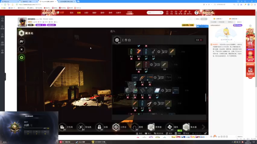Screen dimensions: 257x144
Task: Click the yellow ranking banner above the chat
Action: pos(188,25)
